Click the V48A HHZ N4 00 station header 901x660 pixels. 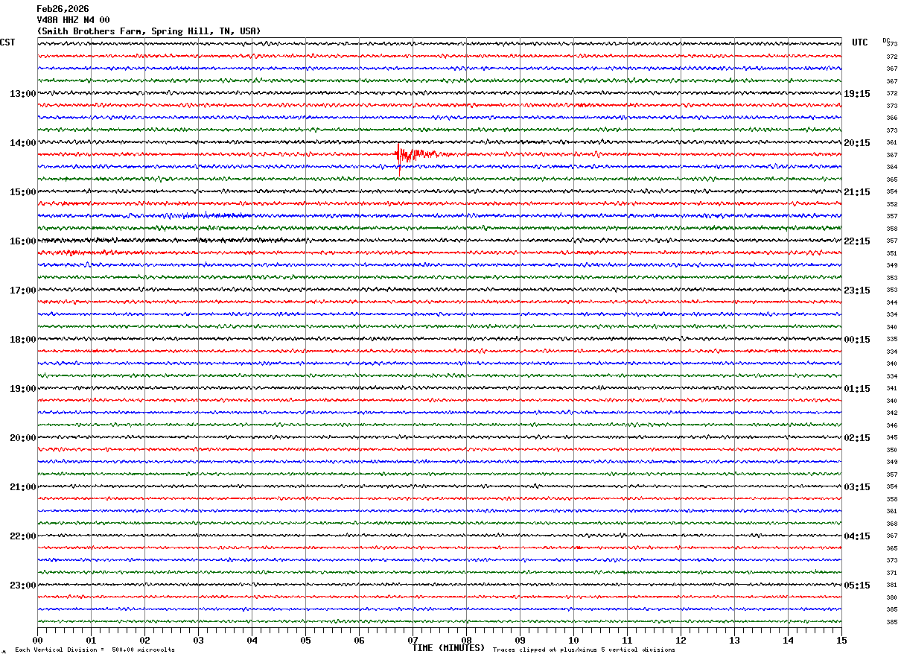point(73,20)
